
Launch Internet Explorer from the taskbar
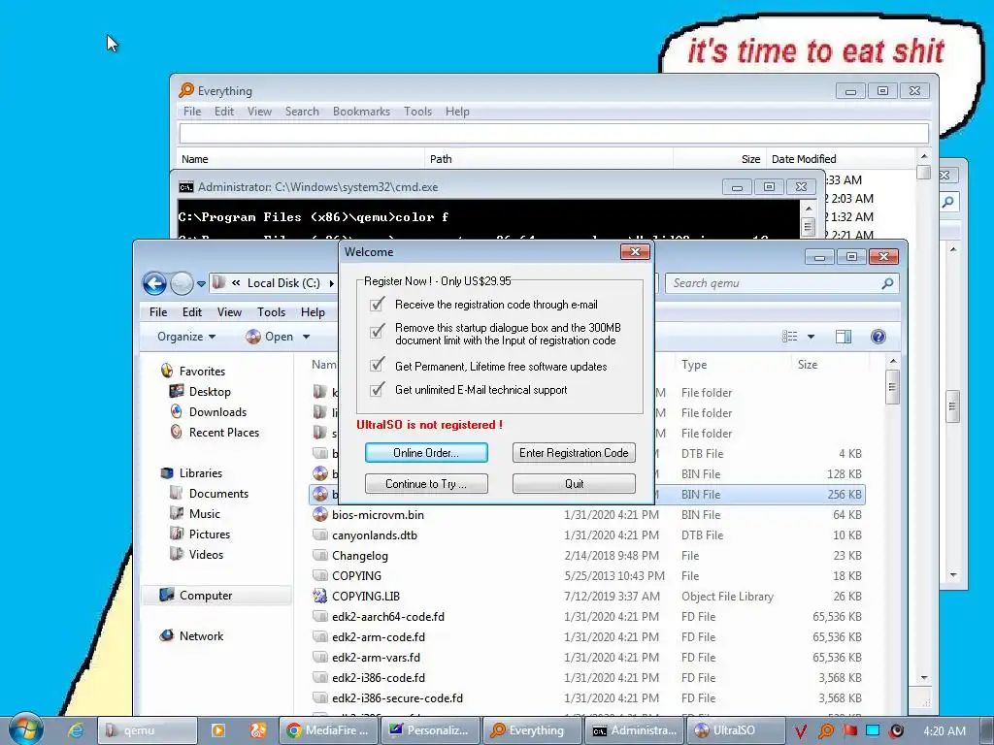pyautogui.click(x=76, y=730)
